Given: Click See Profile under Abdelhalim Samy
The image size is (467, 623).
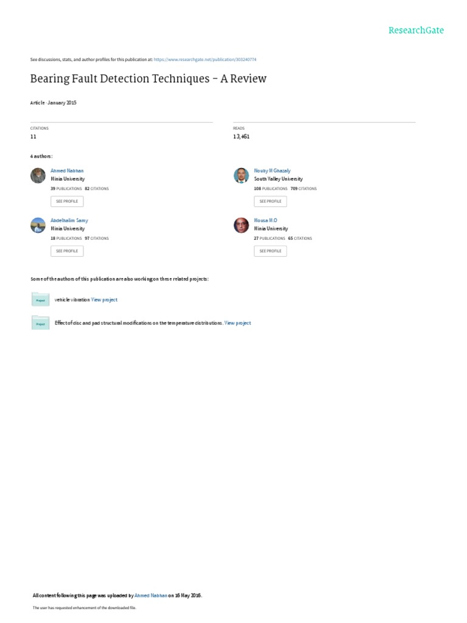Looking at the screenshot, I should coord(67,250).
